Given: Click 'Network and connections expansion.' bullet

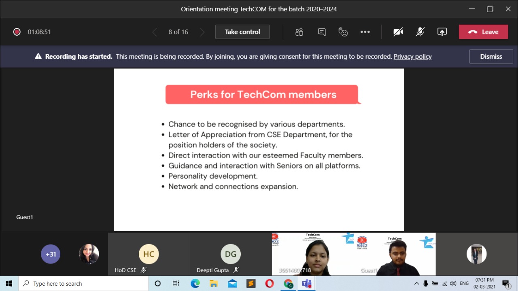Looking at the screenshot, I should pos(233,187).
